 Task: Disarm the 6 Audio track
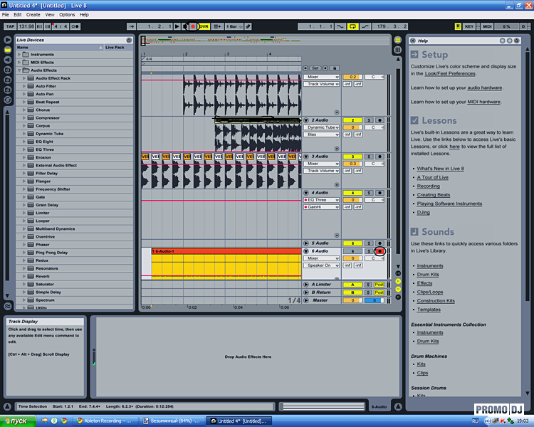[x=379, y=251]
